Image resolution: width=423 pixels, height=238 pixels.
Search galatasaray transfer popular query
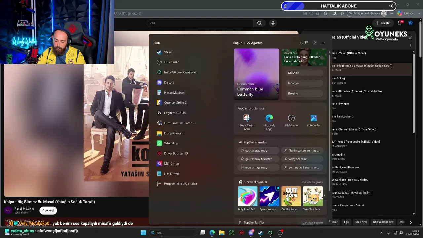(x=258, y=159)
